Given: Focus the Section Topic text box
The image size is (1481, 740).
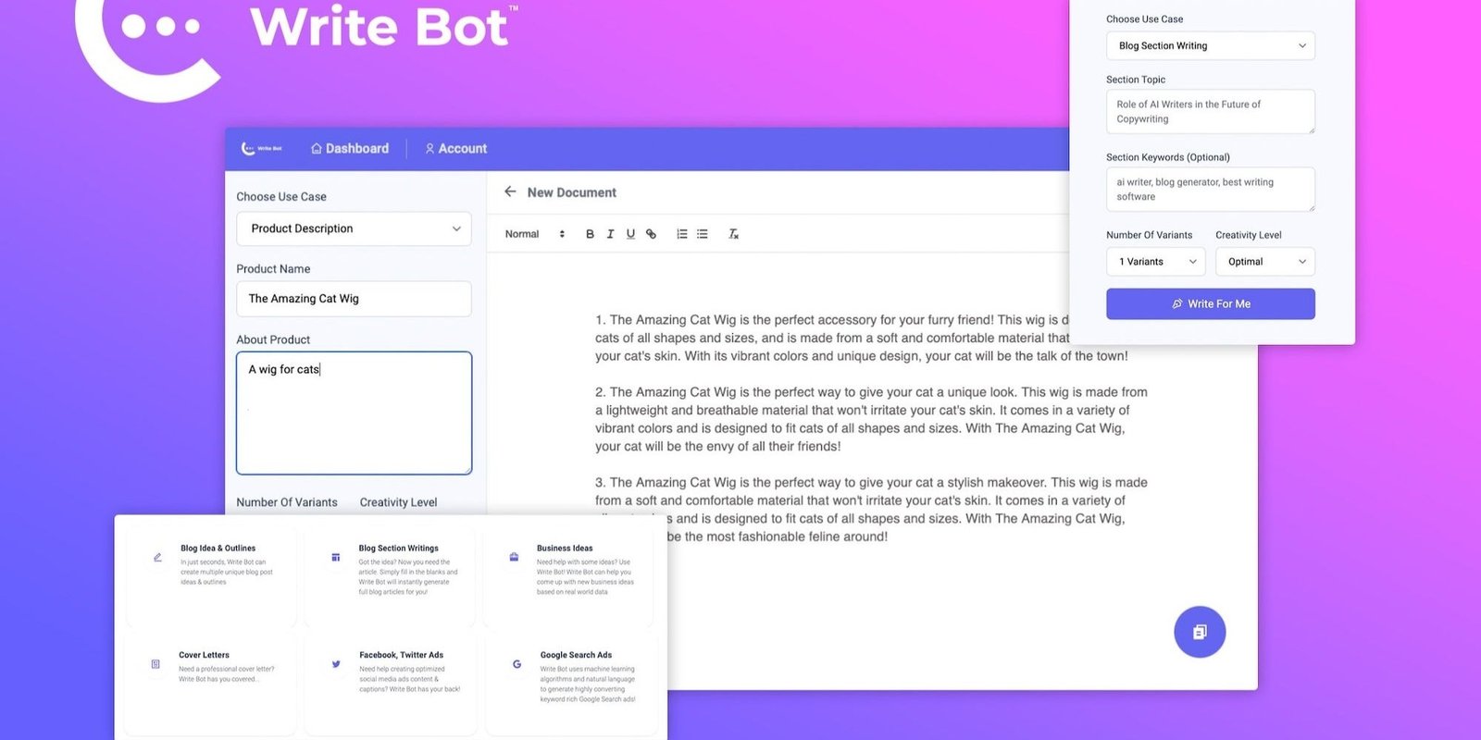Looking at the screenshot, I should 1210,112.
